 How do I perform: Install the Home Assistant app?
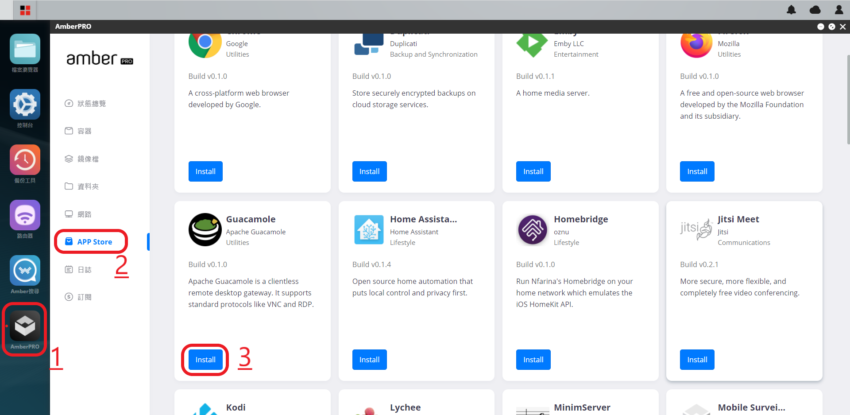click(370, 360)
